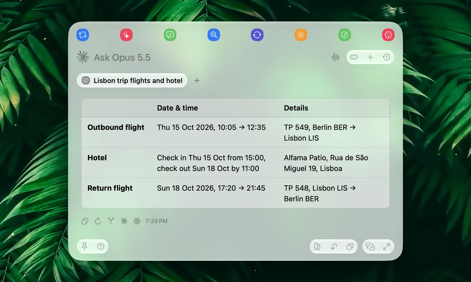
Task: Click the blue repeat-arrows shortcut icon
Action: tap(83, 35)
